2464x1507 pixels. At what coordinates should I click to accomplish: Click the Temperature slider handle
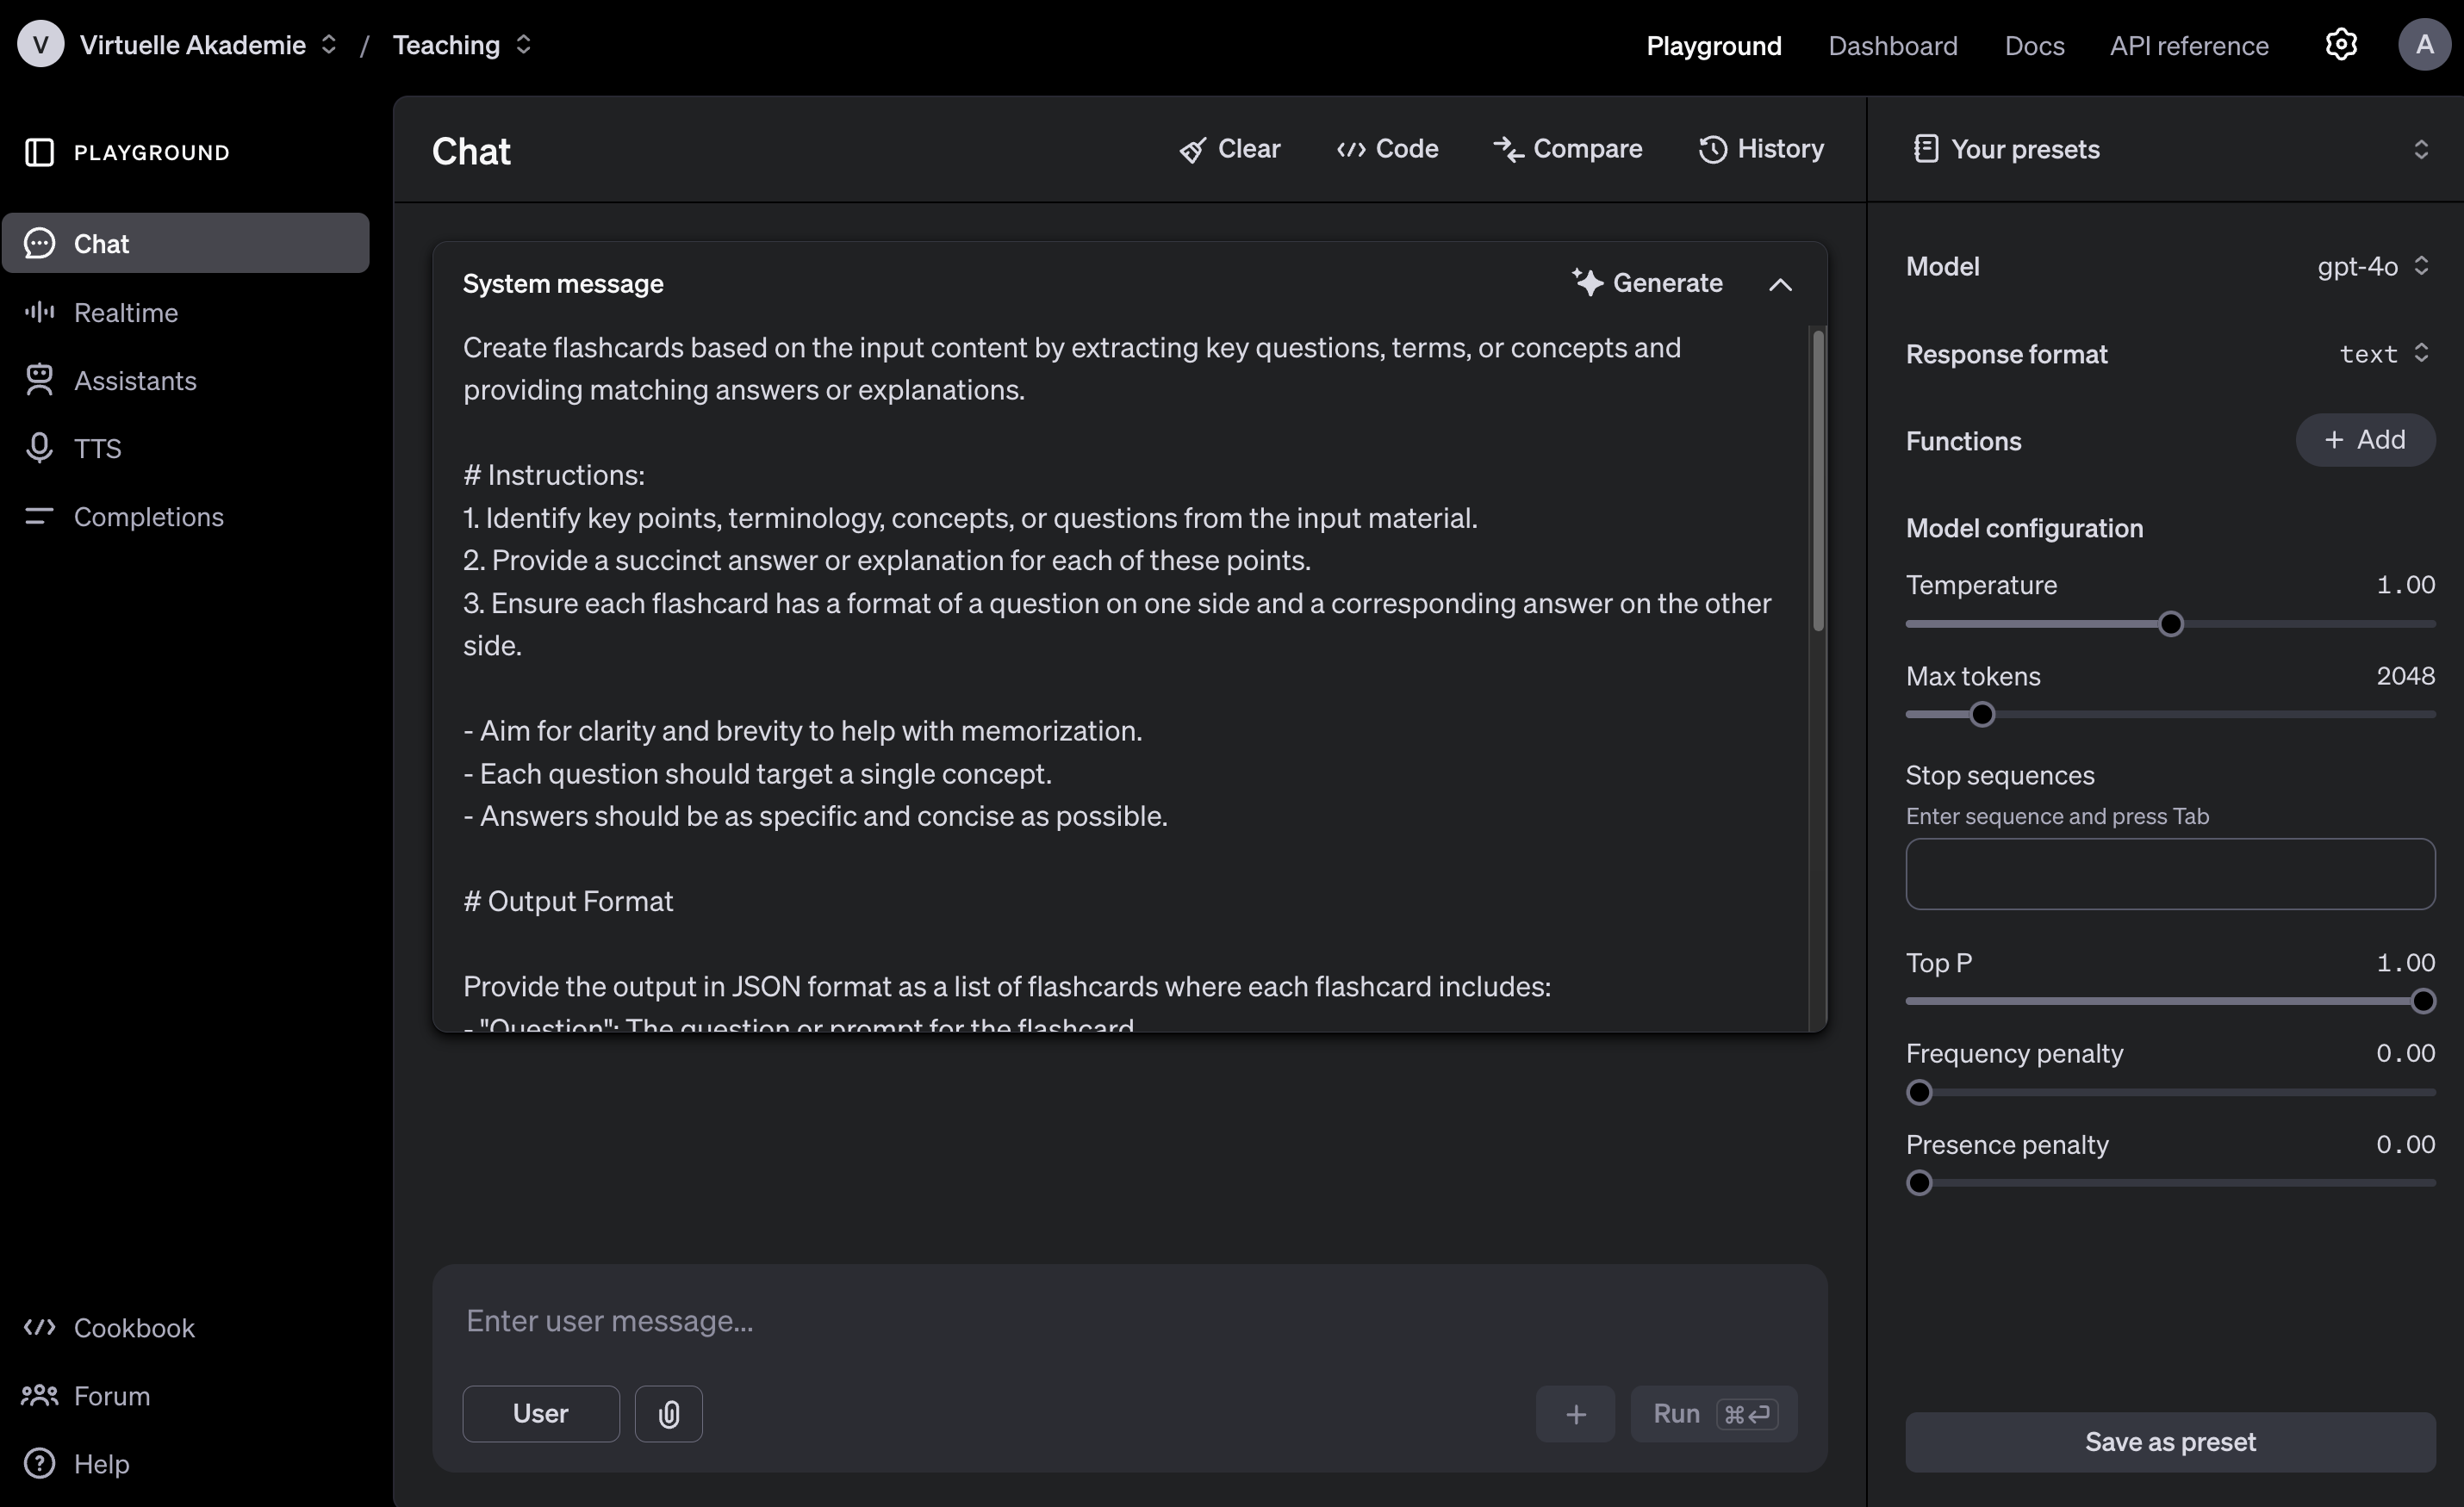tap(2170, 624)
